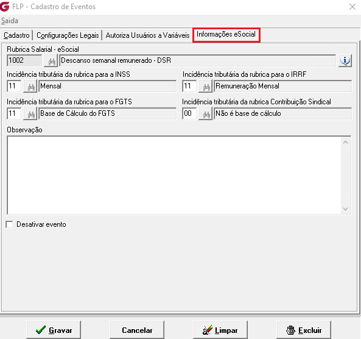Image resolution: width=361 pixels, height=339 pixels.
Task: Click the Remuneração Mensal description field
Action: click(282, 86)
